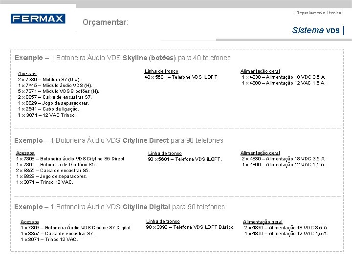
Task: Click '2 x 7336 – Moldura S7 (6 V)' line
Action: [x=49, y=80]
